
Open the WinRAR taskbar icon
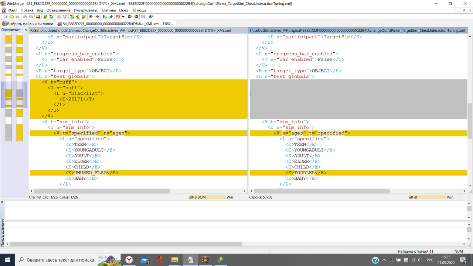point(205,260)
